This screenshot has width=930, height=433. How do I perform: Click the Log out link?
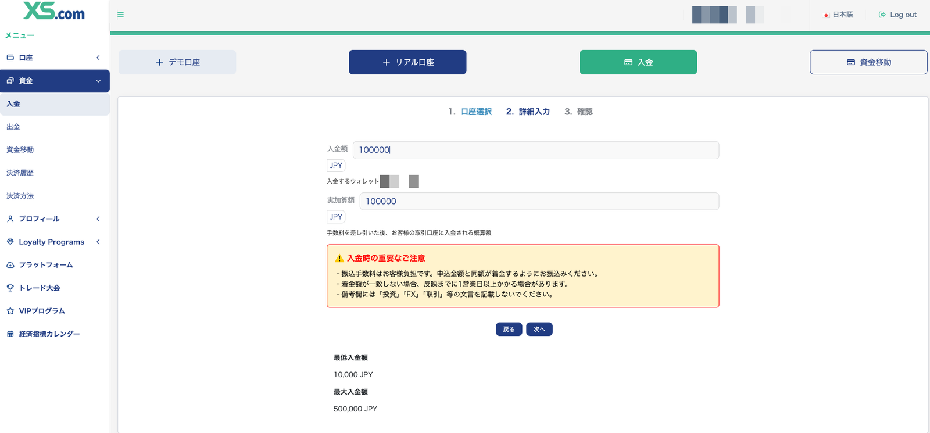[x=897, y=15]
